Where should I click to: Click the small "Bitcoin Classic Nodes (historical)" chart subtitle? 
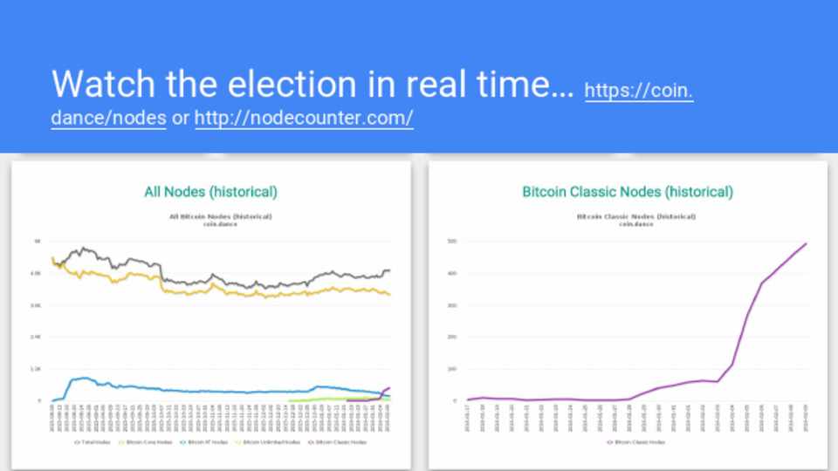point(635,215)
